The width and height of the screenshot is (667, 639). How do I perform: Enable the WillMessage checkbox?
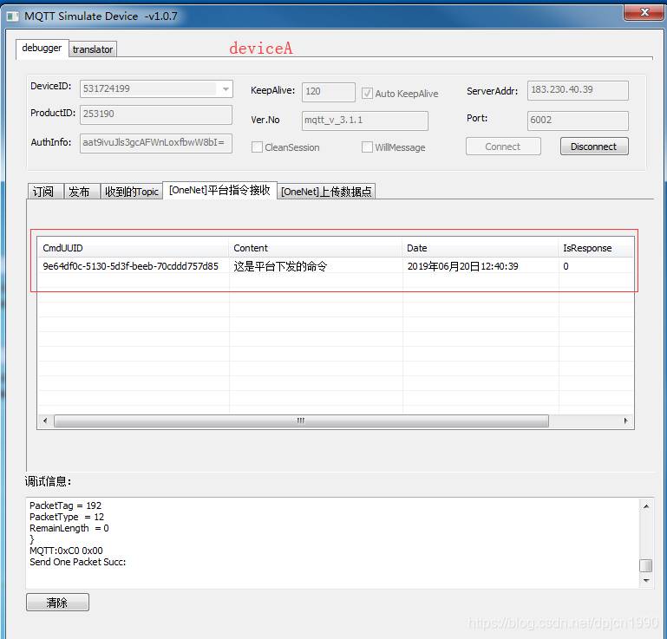click(x=367, y=147)
